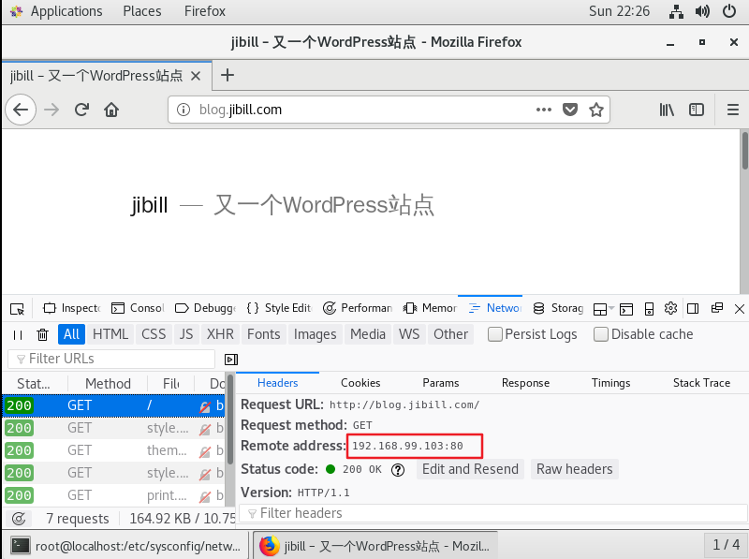Open the Firefox hamburger menu
Image resolution: width=749 pixels, height=559 pixels.
[733, 110]
